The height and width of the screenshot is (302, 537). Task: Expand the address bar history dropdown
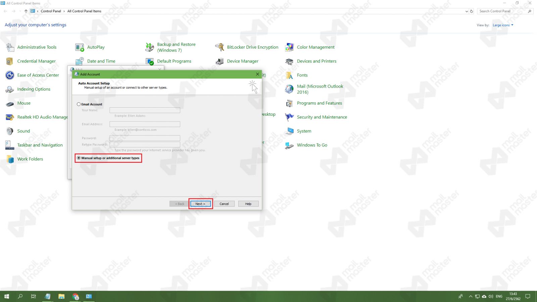[x=467, y=11]
